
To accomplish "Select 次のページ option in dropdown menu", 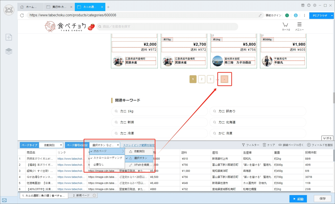I will pyautogui.click(x=107, y=151).
